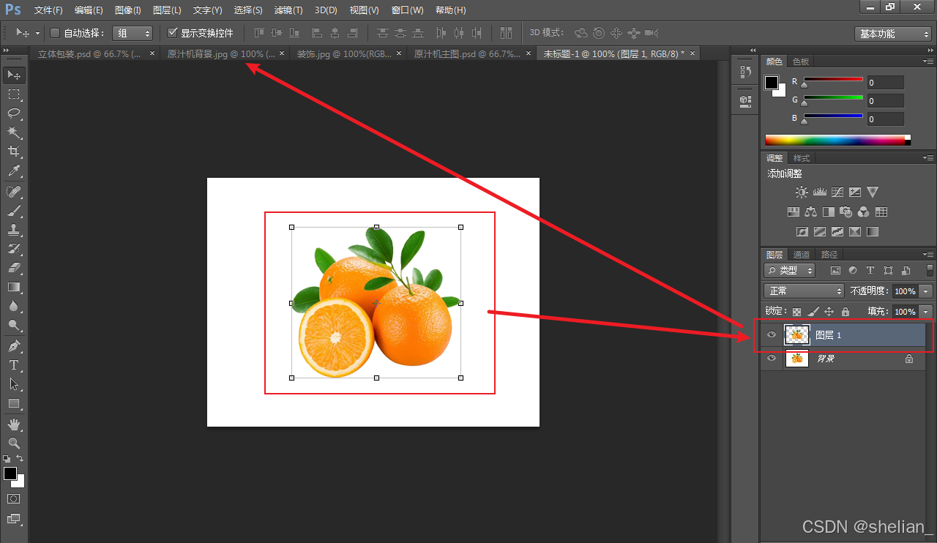The image size is (937, 543).
Task: Add a Vibrance adjustment
Action: click(872, 192)
